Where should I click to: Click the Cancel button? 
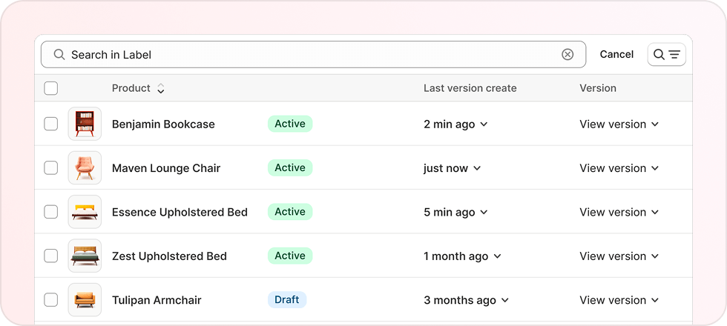616,54
